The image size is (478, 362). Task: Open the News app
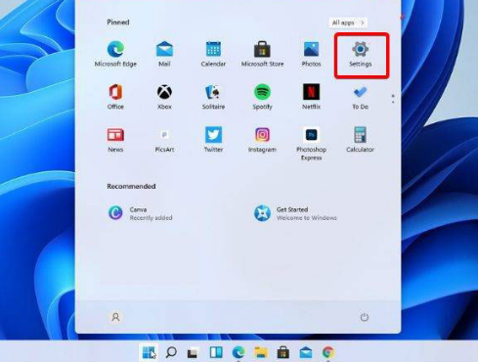[115, 140]
